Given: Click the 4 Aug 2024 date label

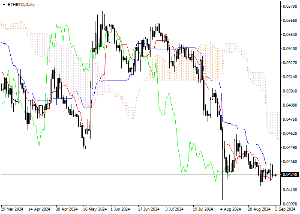Looking at the screenshot, I should click(x=231, y=209).
